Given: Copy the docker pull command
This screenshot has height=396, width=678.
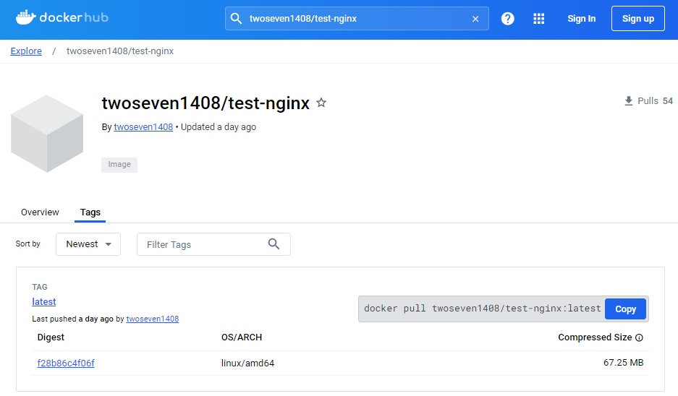Looking at the screenshot, I should 625,309.
